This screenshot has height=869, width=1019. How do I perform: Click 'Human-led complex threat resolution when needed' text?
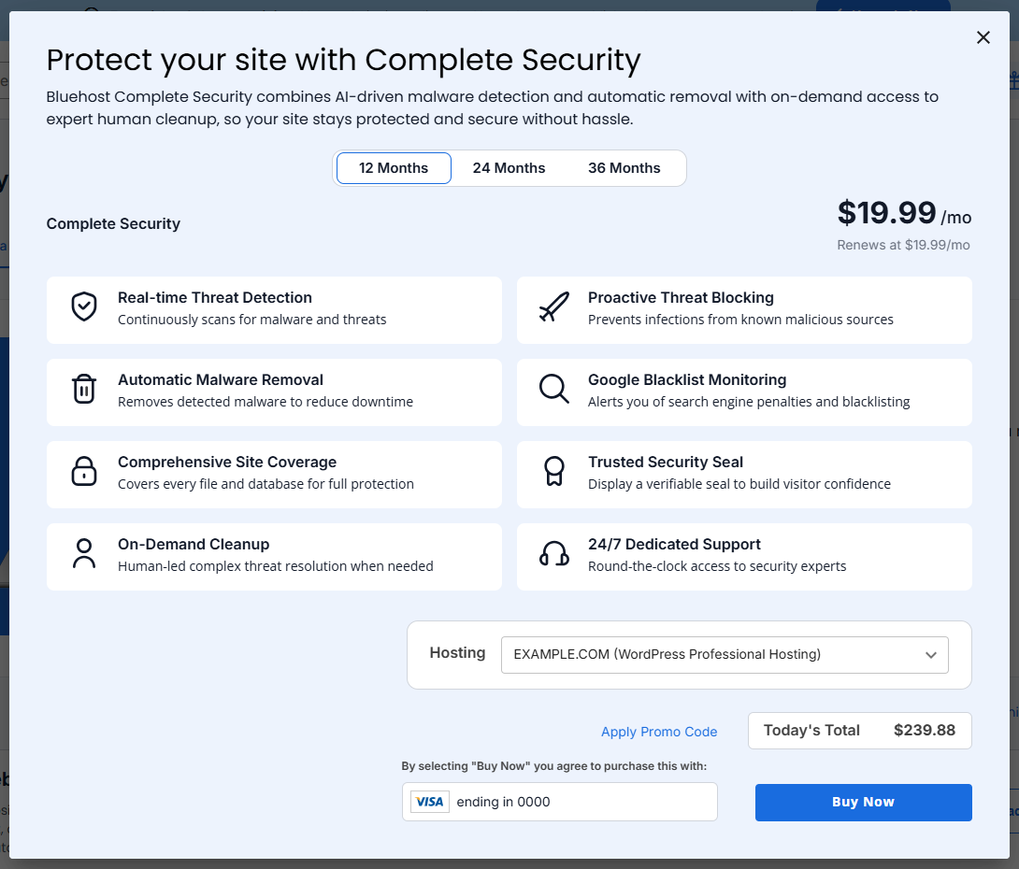click(276, 566)
